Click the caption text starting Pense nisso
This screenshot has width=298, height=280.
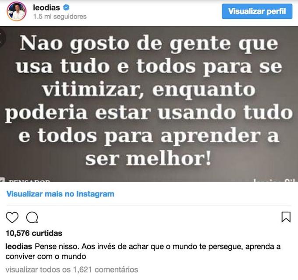pyautogui.click(x=143, y=252)
